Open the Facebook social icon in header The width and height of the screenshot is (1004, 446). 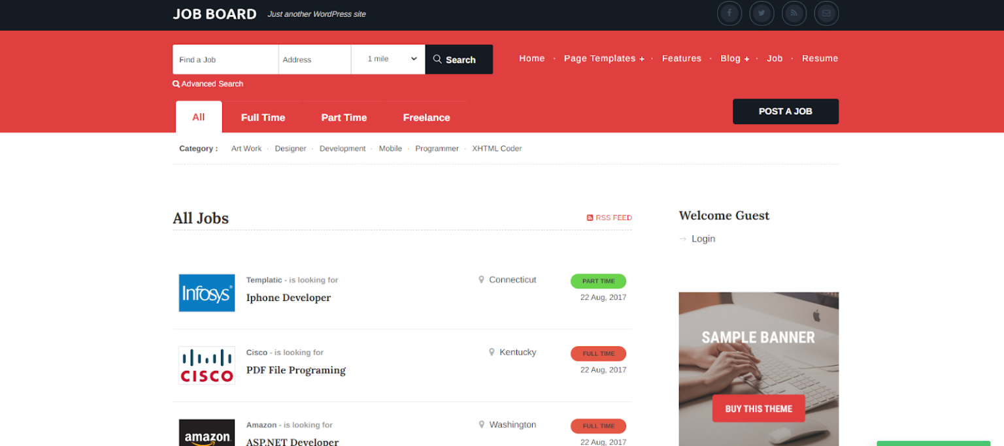pyautogui.click(x=729, y=13)
